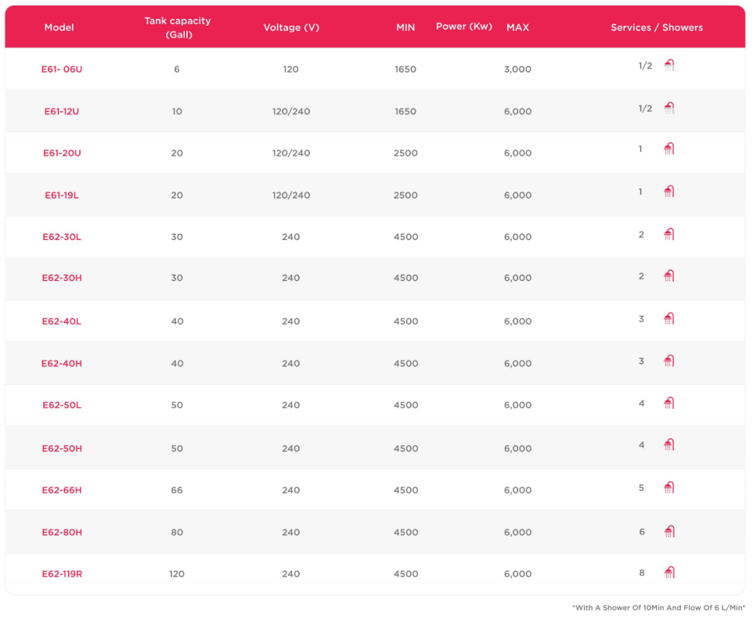Click the shower icon in the E62-80H row
Screen dimensions: 753x621
[x=668, y=532]
